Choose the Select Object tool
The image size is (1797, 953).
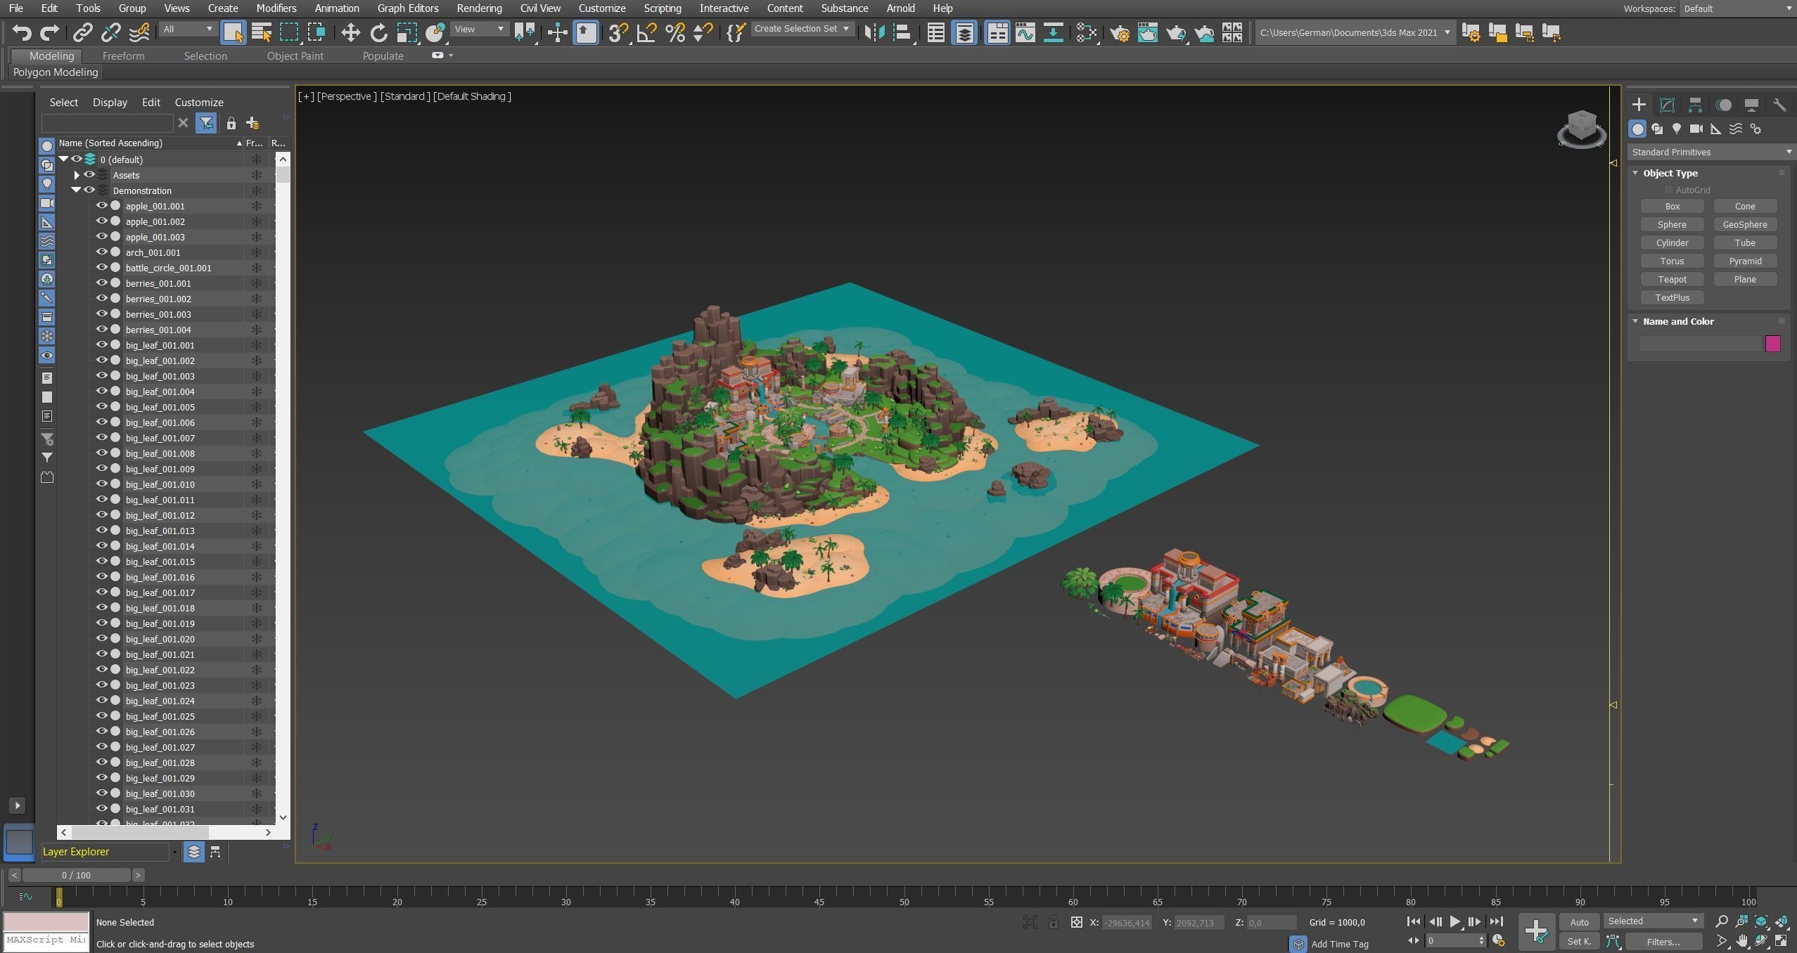click(x=233, y=32)
